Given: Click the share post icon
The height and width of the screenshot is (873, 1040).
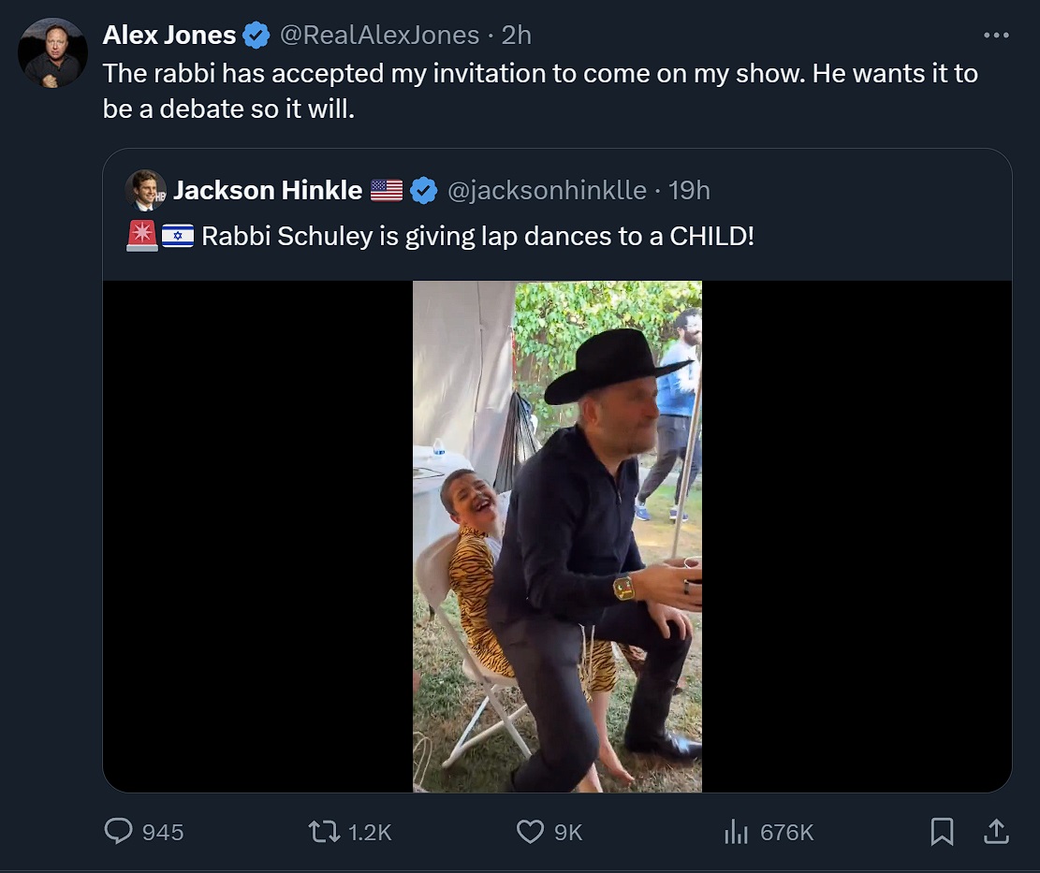Looking at the screenshot, I should 996,831.
